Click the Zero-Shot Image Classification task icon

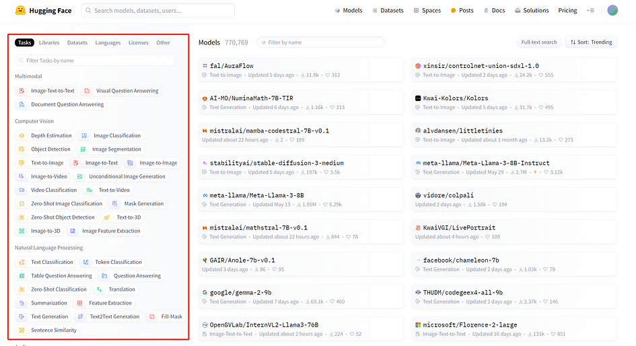click(x=22, y=203)
